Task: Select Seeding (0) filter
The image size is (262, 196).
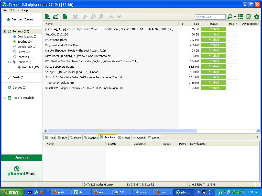Action: pyautogui.click(x=24, y=42)
